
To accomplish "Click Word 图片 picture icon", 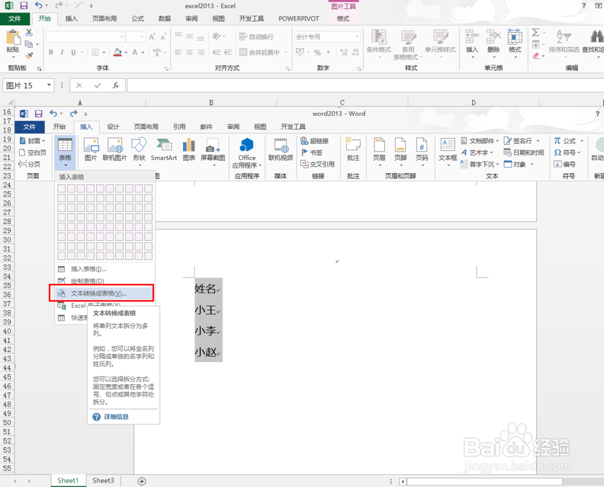I will click(91, 145).
